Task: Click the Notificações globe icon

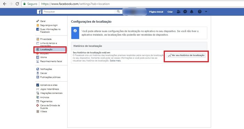Action: tap(38, 69)
